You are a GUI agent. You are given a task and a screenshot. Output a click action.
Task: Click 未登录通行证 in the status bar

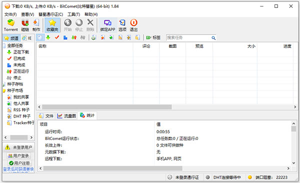187,177
